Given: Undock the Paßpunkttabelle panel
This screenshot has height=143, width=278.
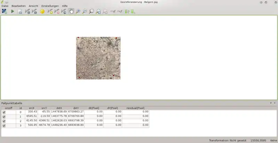Looking at the screenshot, I should [x=271, y=103].
